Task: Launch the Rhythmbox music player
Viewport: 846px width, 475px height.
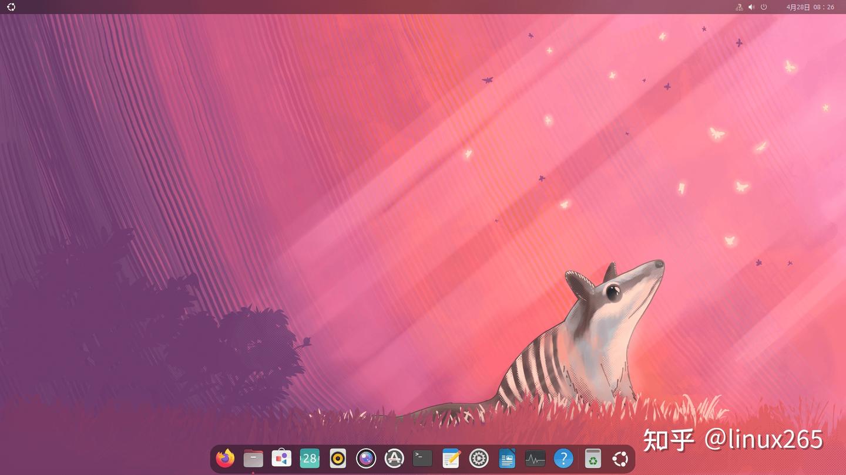Action: [x=338, y=458]
